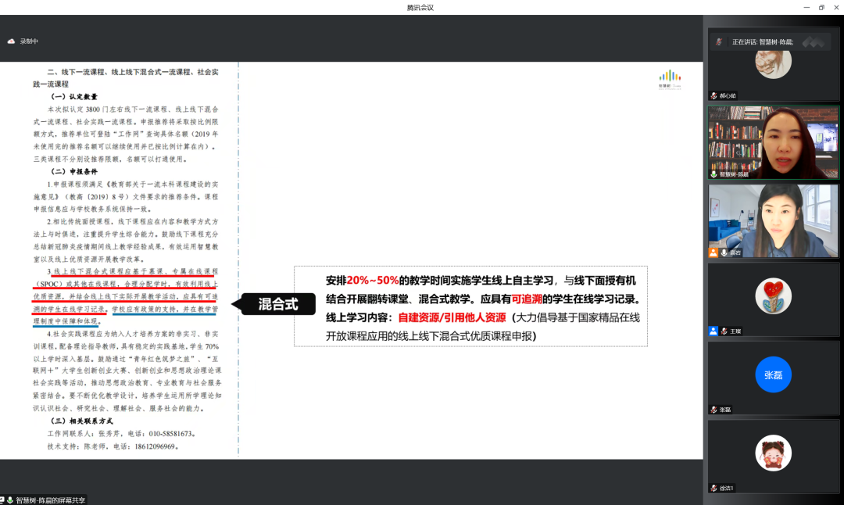Click 张磊's muted microphone icon
The image size is (844, 505).
click(713, 410)
